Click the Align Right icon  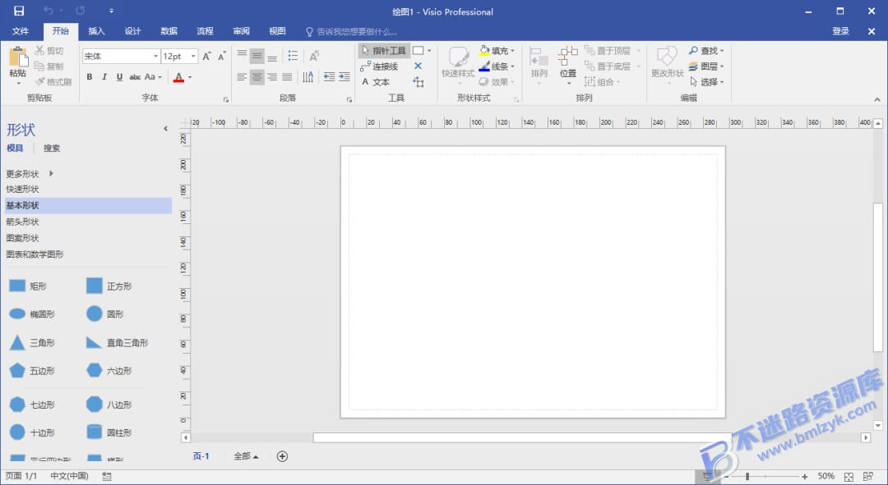(x=272, y=77)
